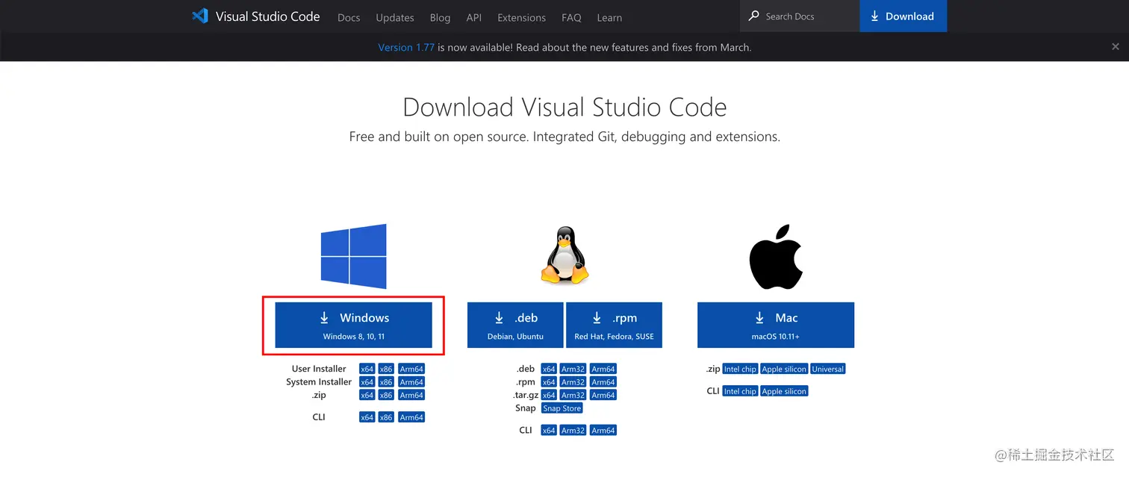1129x477 pixels.
Task: Select Linux .rpm Arm32 link
Action: click(x=573, y=382)
